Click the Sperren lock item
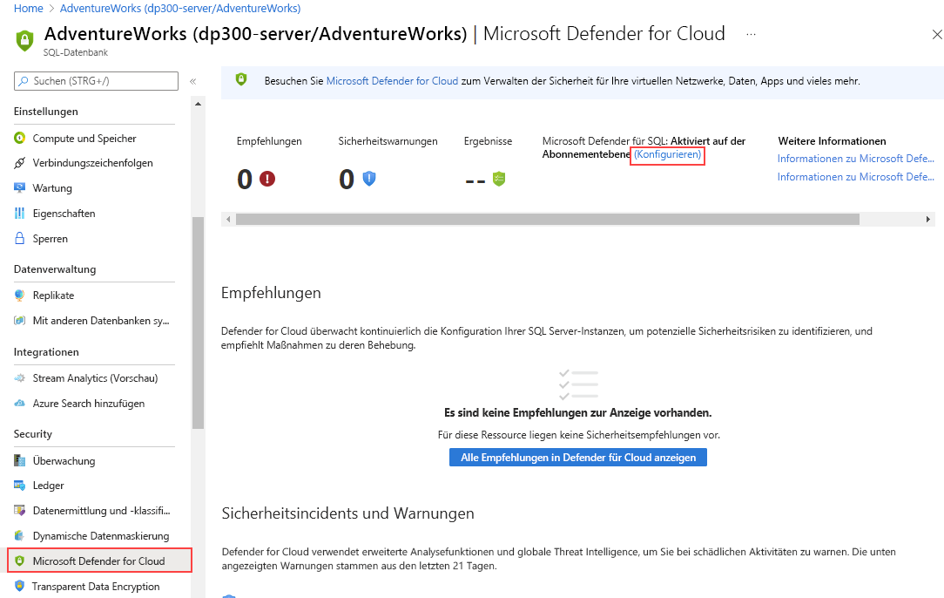The image size is (944, 598). (51, 238)
